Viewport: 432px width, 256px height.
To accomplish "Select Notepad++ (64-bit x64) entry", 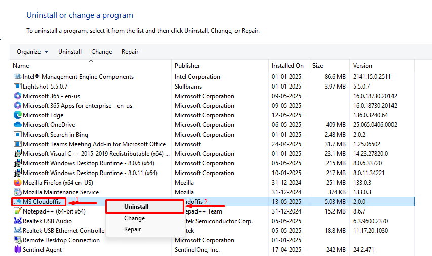I will click(54, 211).
